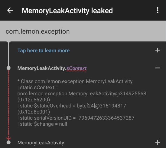Open the three-dot overflow menu

[158, 10]
